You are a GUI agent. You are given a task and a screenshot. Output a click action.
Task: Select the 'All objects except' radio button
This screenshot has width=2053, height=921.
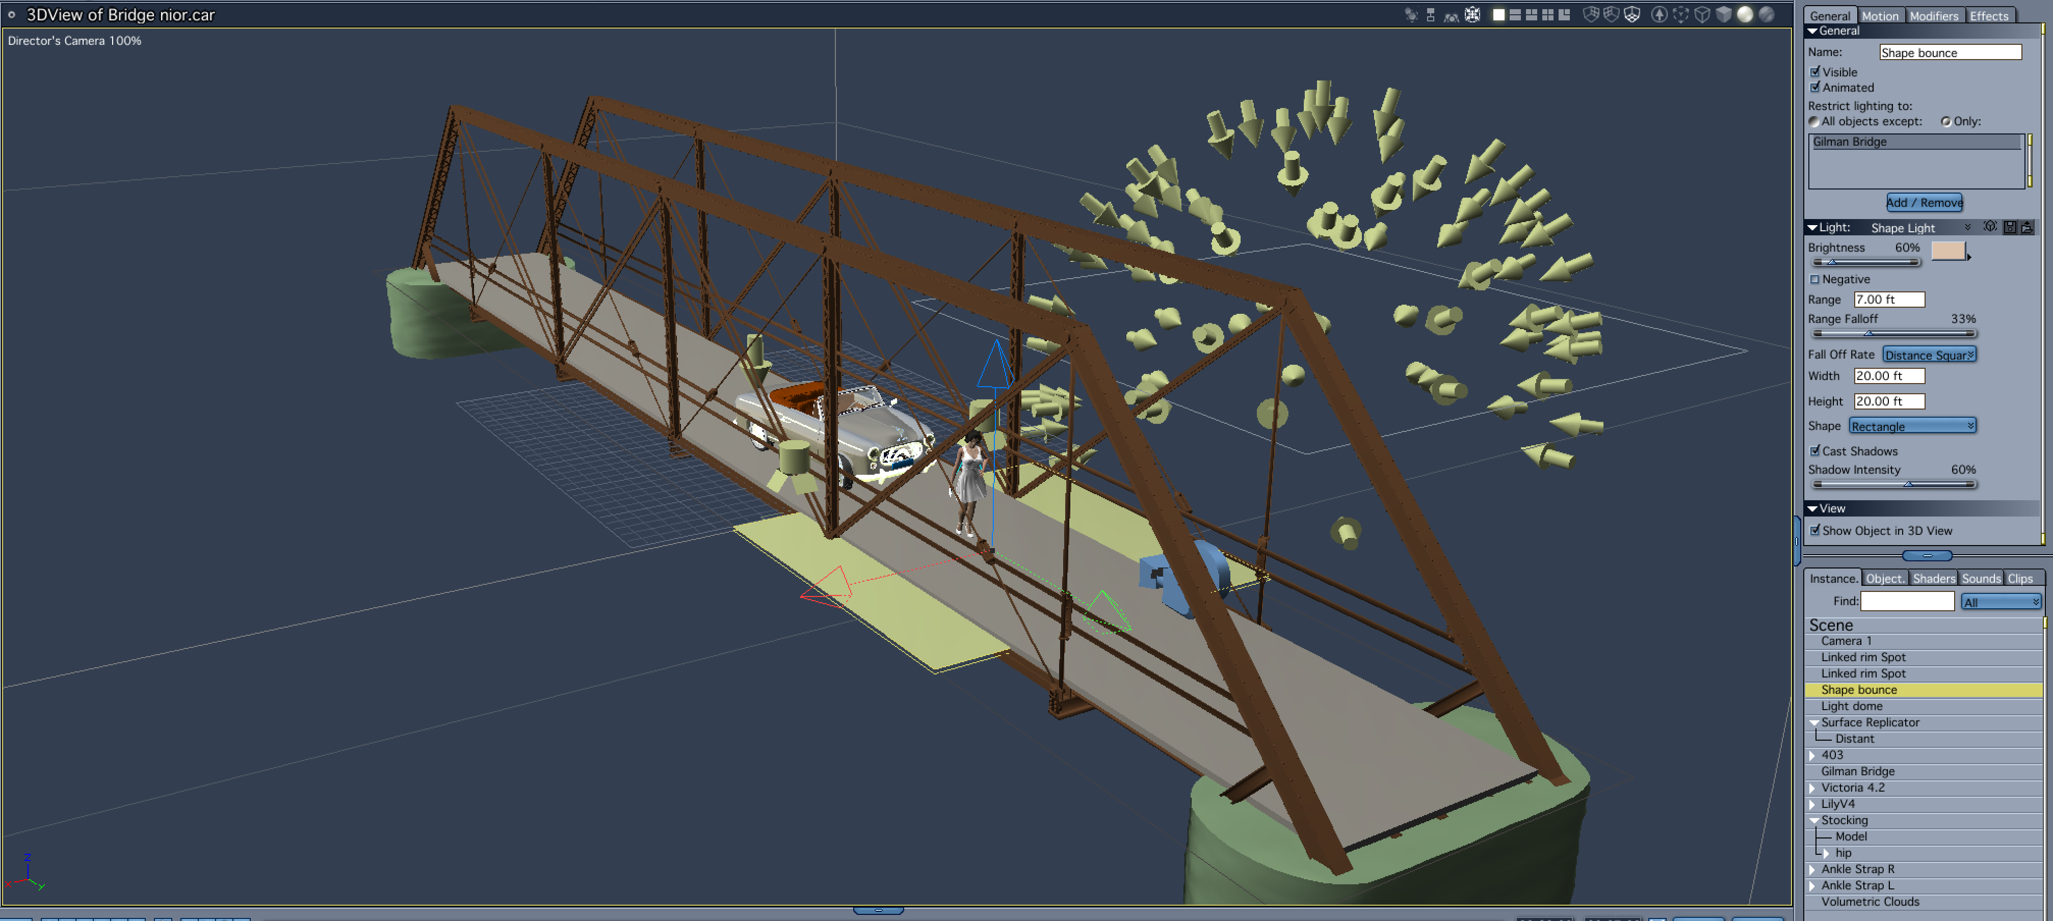tap(1814, 122)
